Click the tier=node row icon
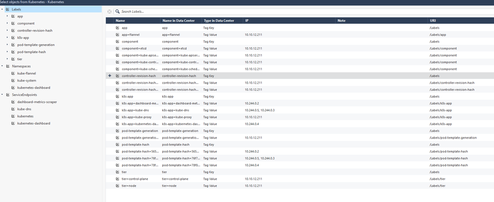 pos(118,186)
